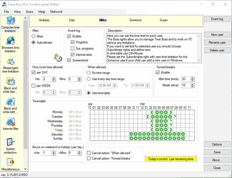Decrease the Break (mins) spinner value
The width and height of the screenshot is (232, 178).
coord(192,86)
